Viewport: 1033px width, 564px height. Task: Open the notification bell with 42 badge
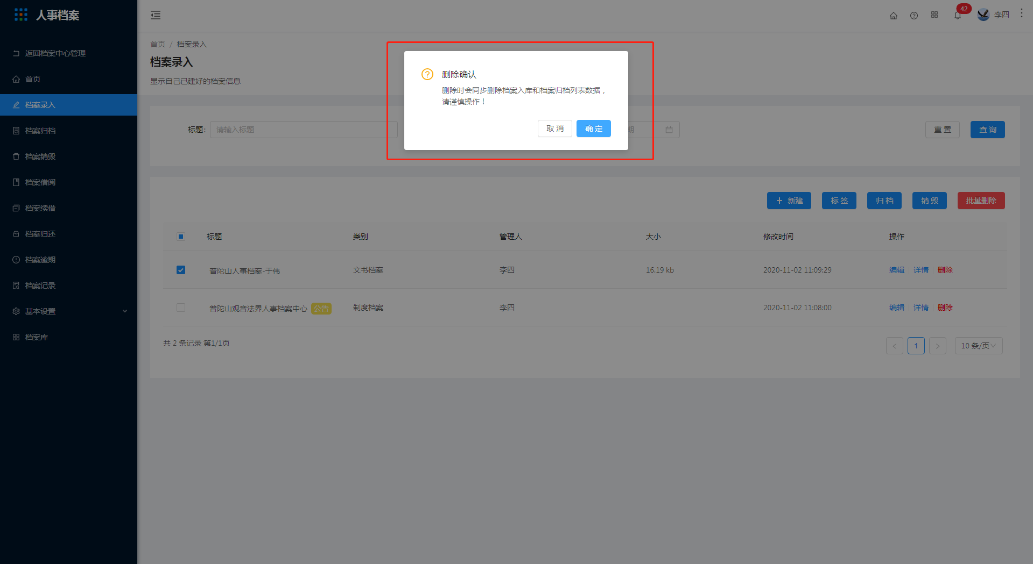pos(958,15)
